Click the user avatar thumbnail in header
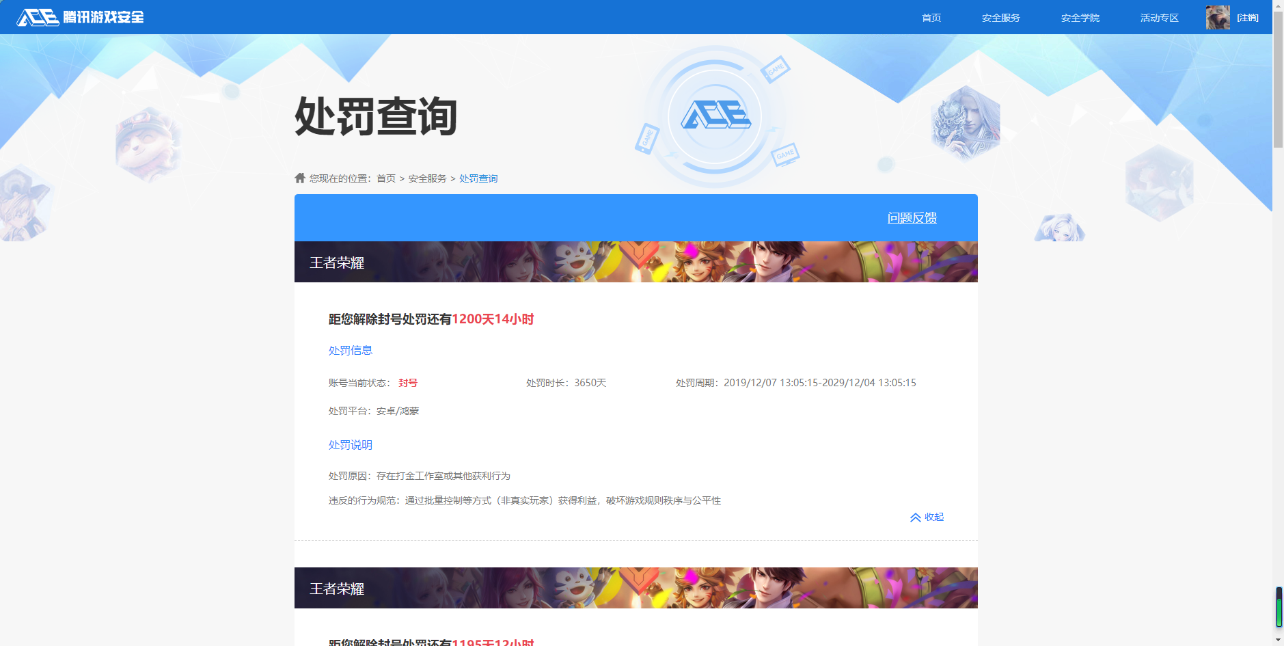1284x646 pixels. tap(1218, 18)
